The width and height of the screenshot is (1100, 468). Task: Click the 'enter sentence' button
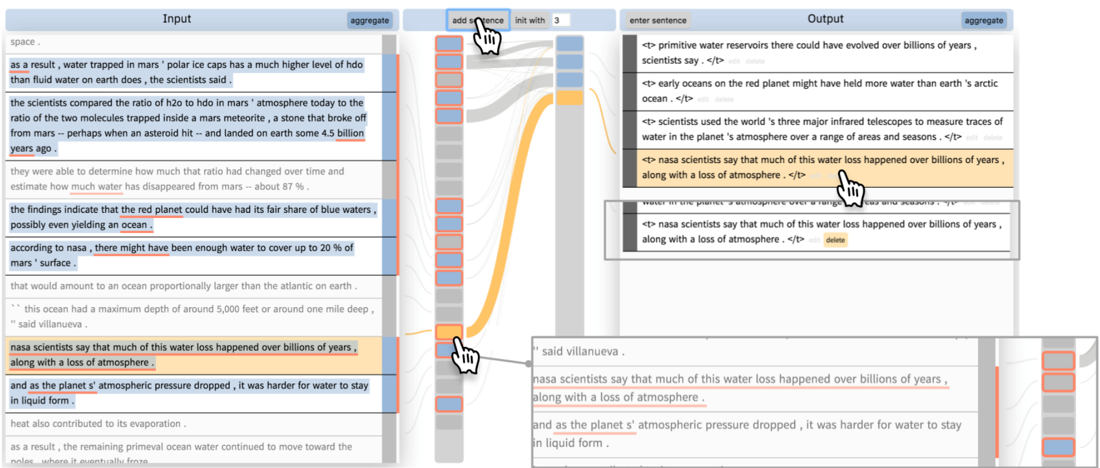(x=658, y=21)
